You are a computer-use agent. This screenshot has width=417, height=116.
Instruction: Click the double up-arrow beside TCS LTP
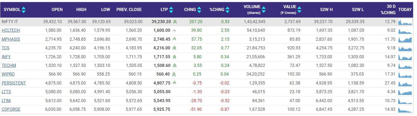(x=175, y=48)
